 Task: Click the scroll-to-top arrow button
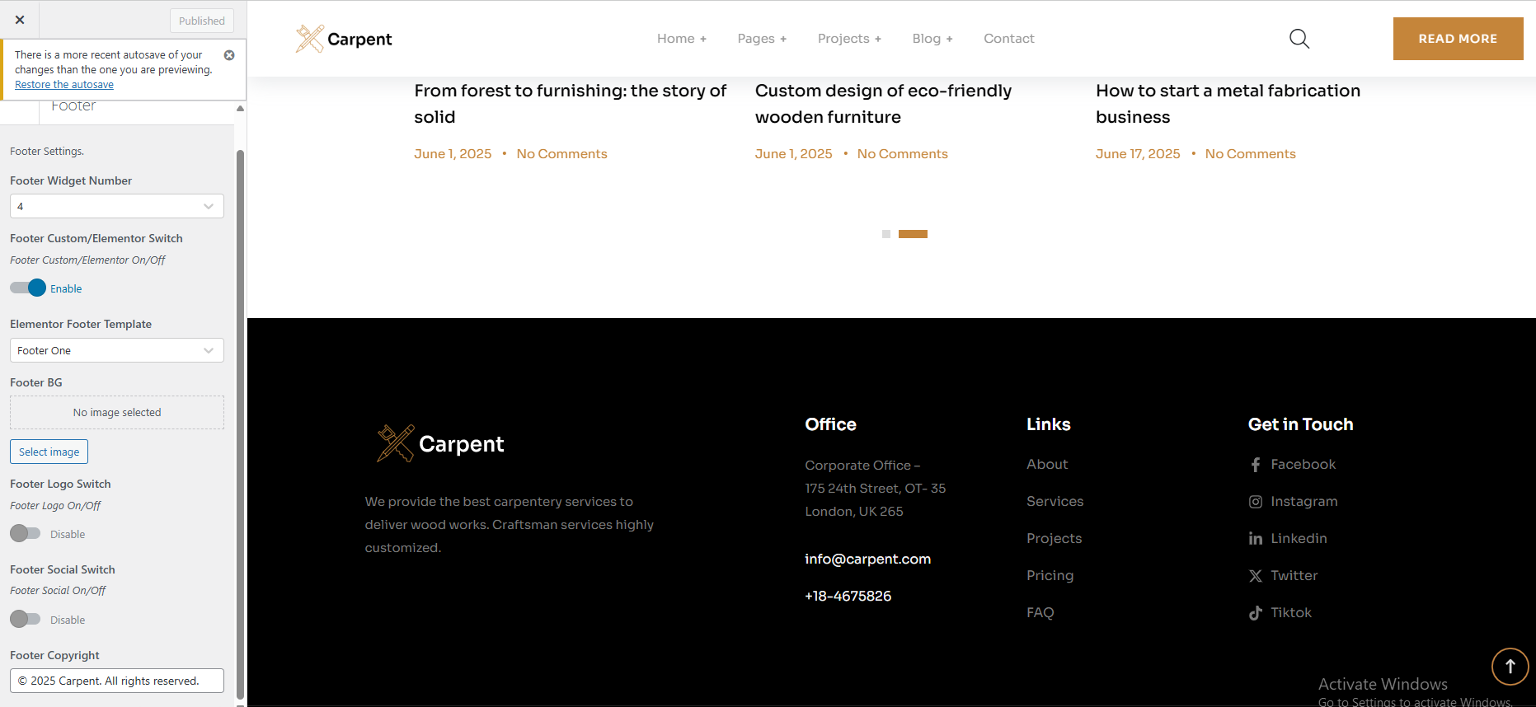click(x=1510, y=667)
